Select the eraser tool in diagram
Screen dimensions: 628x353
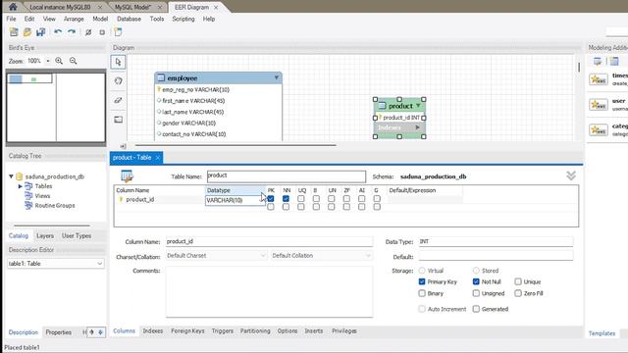click(x=118, y=100)
